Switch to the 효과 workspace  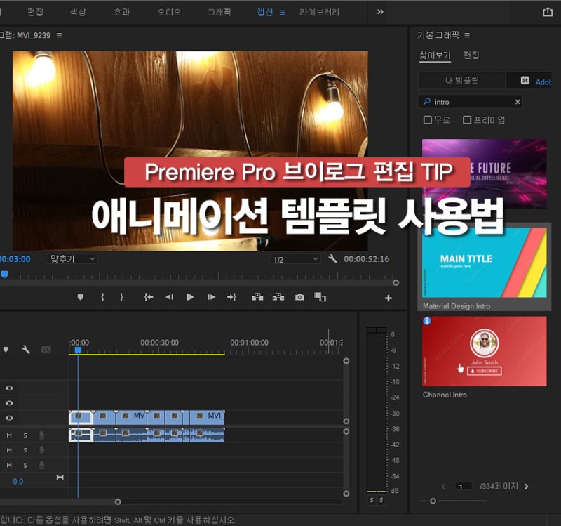tap(121, 12)
